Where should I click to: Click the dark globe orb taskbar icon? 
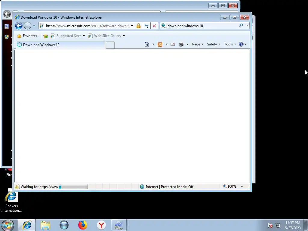(x=64, y=225)
